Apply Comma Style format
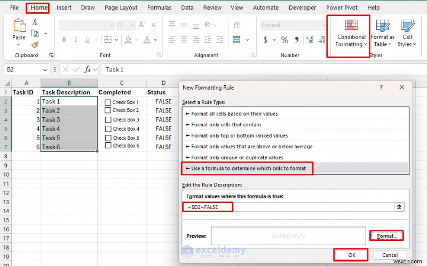The height and width of the screenshot is (266, 427). tap(297, 40)
